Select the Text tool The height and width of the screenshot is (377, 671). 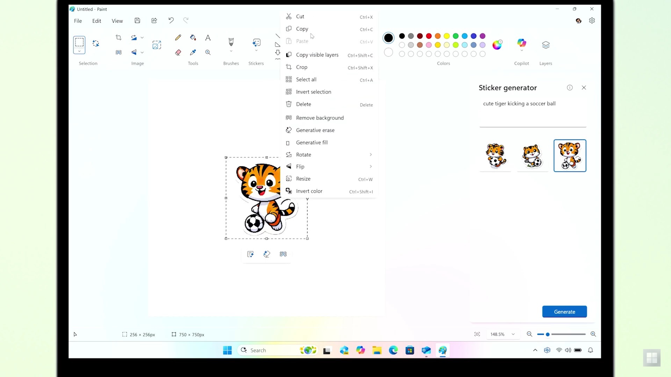point(208,37)
